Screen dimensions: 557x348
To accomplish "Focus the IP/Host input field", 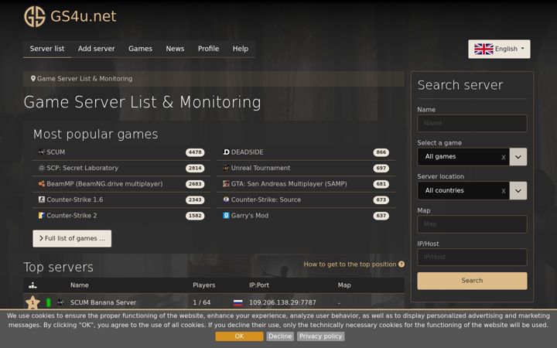I will tap(472, 257).
